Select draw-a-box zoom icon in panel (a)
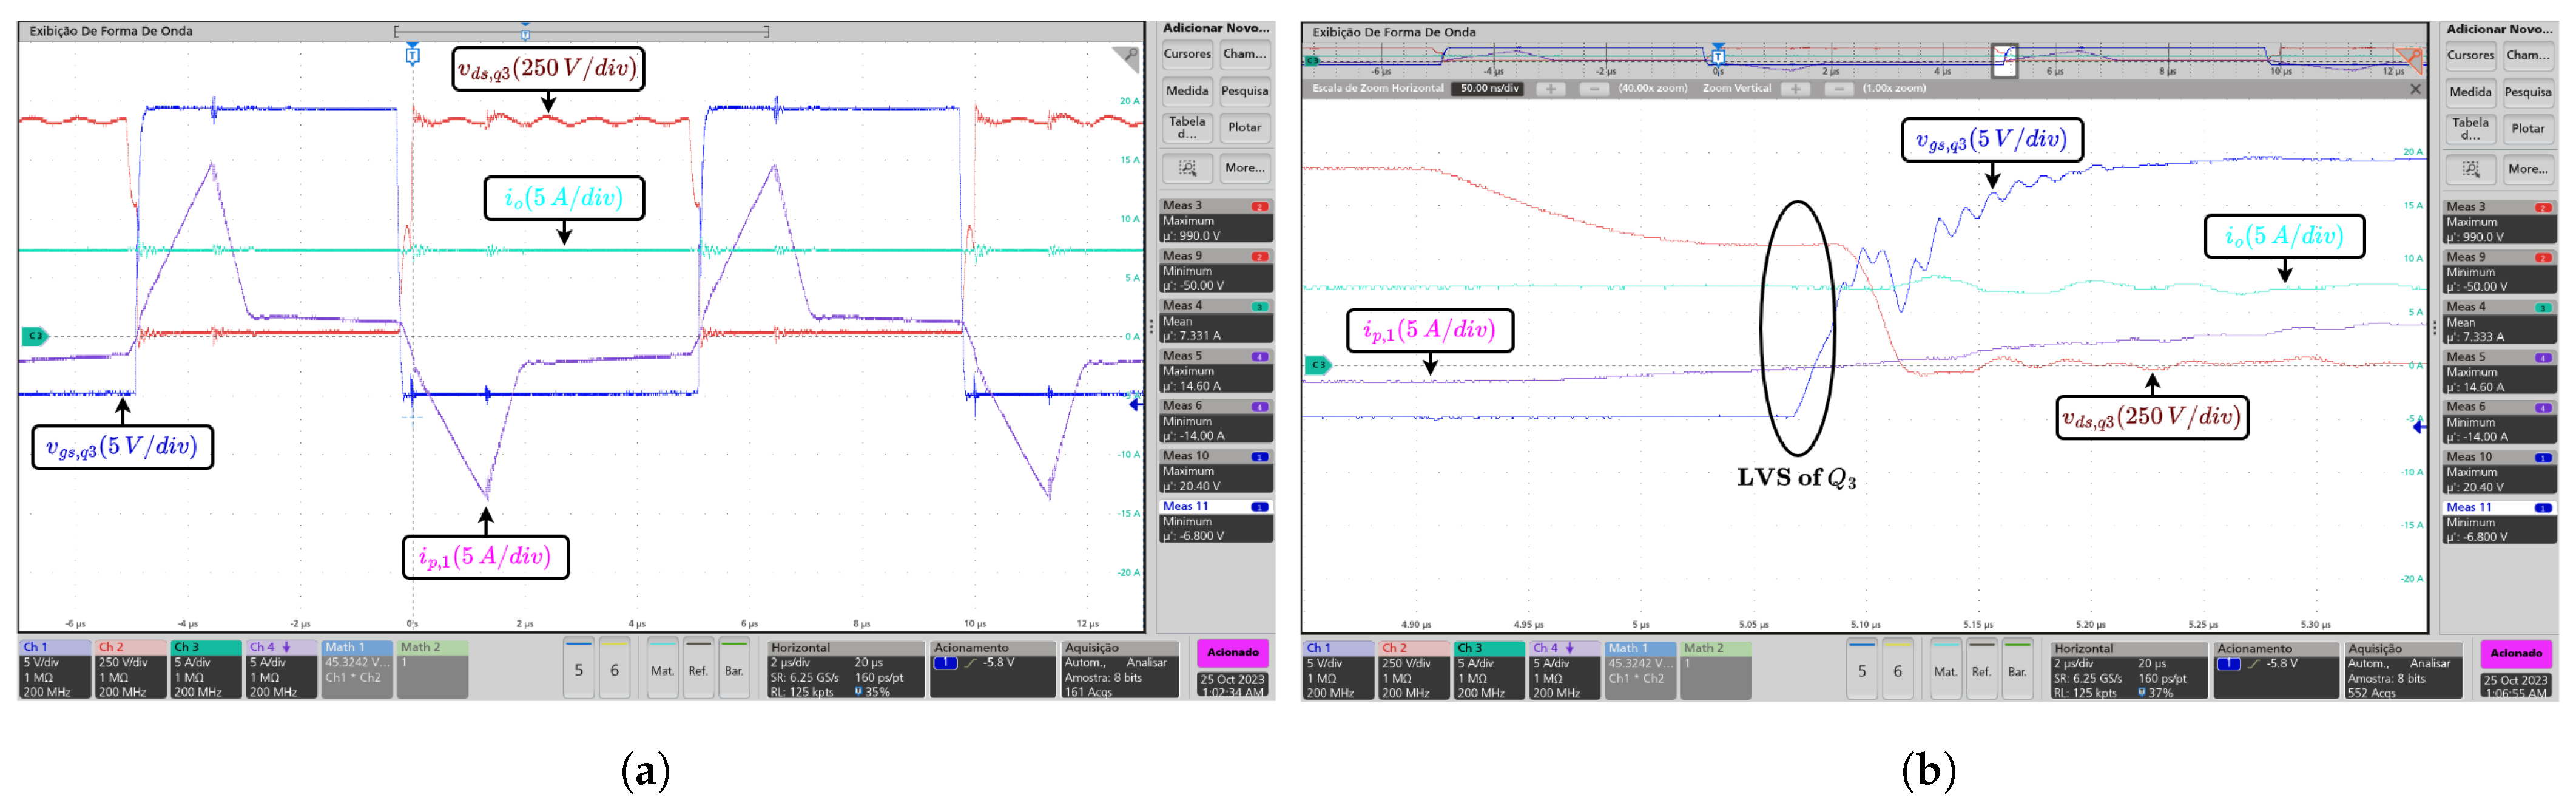 (1187, 168)
